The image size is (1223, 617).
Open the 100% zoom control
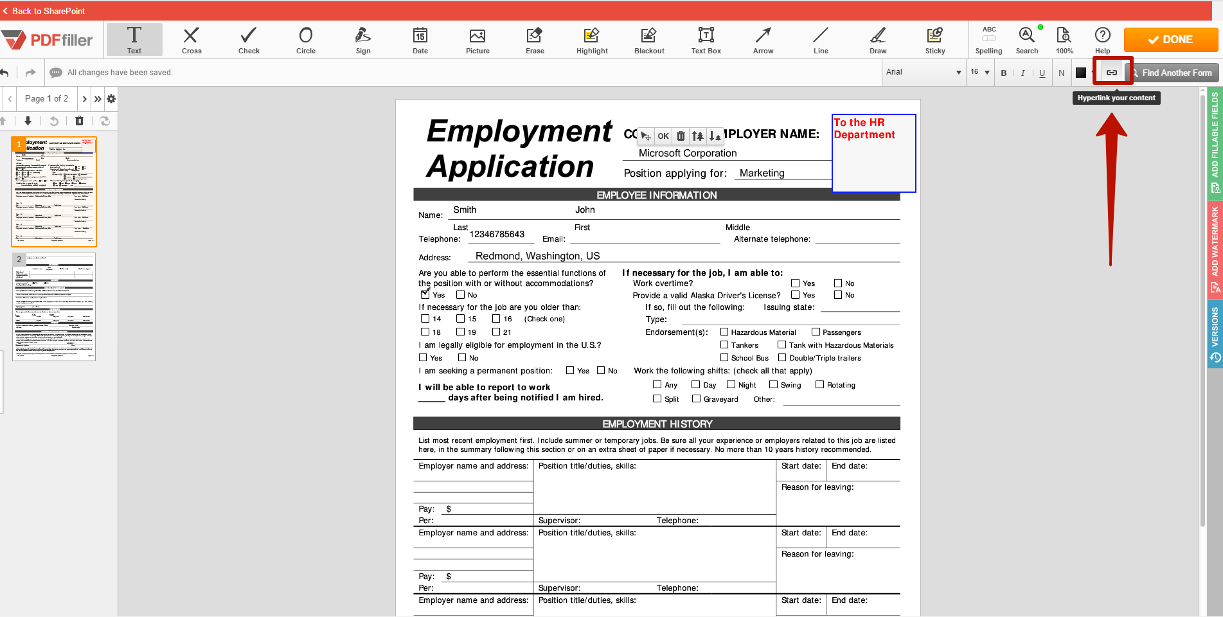pyautogui.click(x=1064, y=40)
